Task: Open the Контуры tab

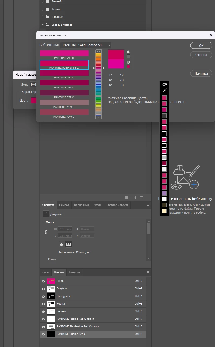Action: coord(74,272)
